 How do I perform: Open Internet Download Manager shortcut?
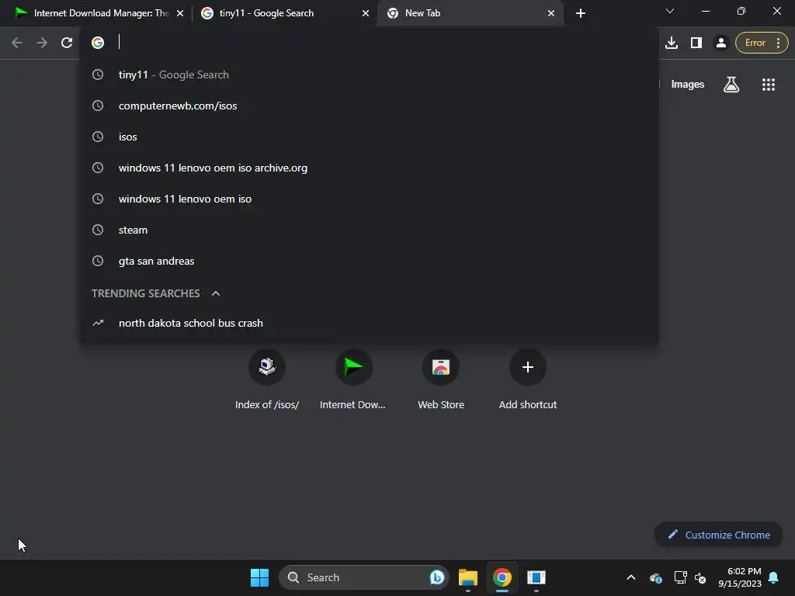[x=353, y=380]
